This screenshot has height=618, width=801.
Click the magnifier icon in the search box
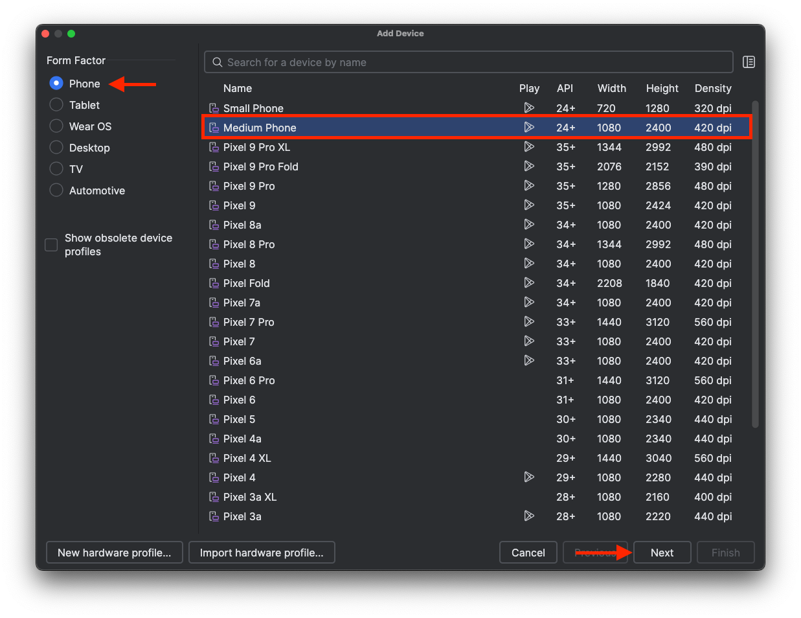[218, 62]
